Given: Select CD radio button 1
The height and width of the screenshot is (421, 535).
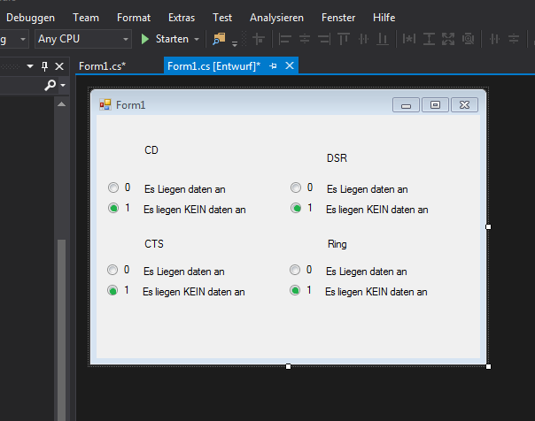Looking at the screenshot, I should [113, 208].
